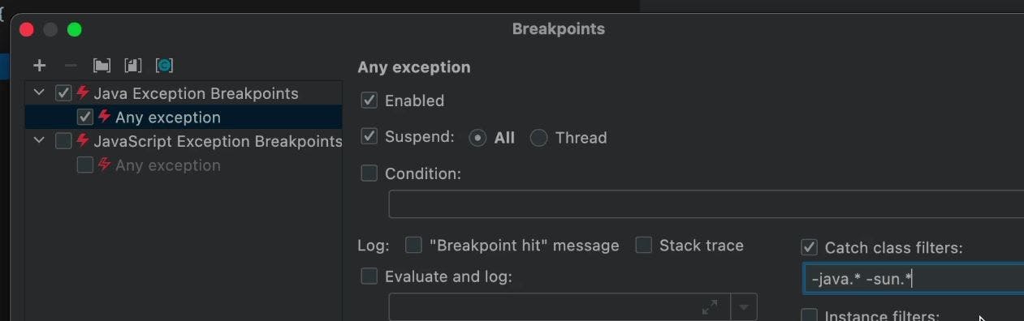This screenshot has width=1024, height=321.
Task: Check the Stack trace log option
Action: pyautogui.click(x=644, y=245)
